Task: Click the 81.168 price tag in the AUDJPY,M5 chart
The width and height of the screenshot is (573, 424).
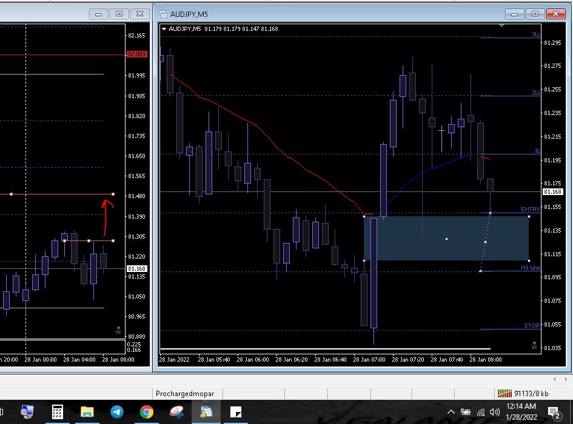Action: [552, 192]
